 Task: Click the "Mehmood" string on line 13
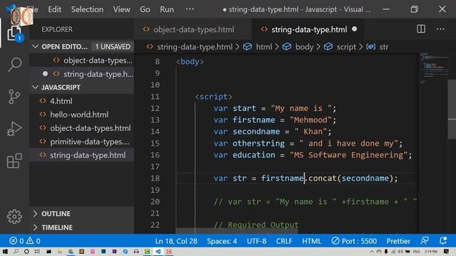[311, 119]
